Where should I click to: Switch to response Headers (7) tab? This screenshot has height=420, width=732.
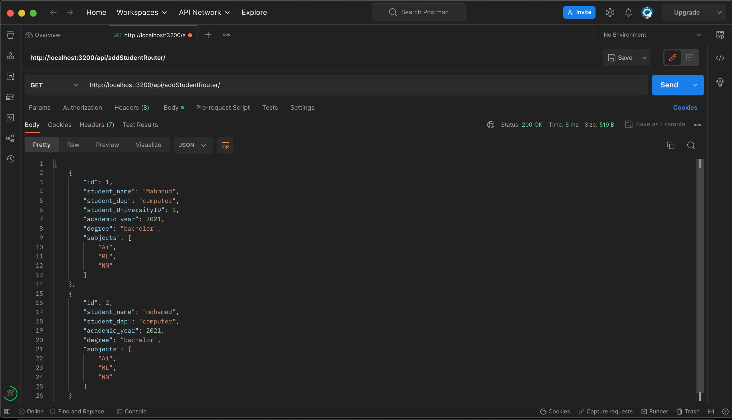coord(97,125)
